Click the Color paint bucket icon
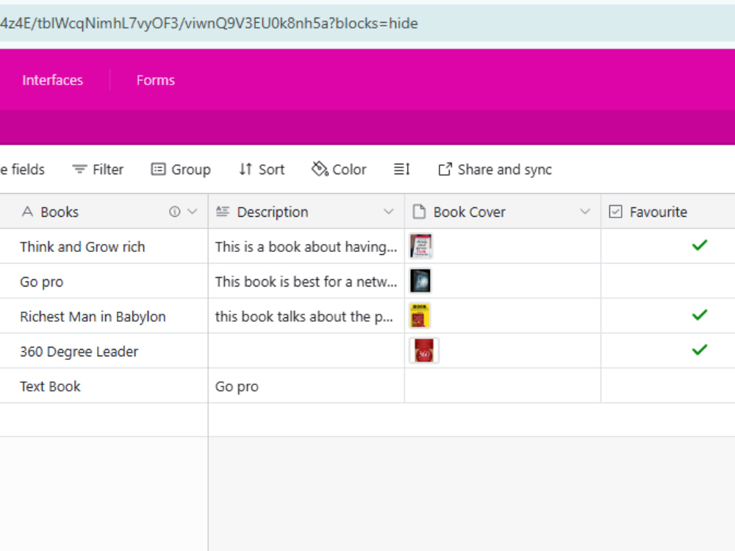Screen dimensions: 735x551 [320, 169]
